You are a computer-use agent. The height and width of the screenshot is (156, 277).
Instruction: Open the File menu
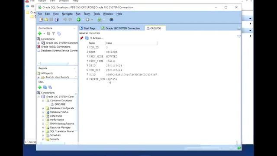(40, 14)
